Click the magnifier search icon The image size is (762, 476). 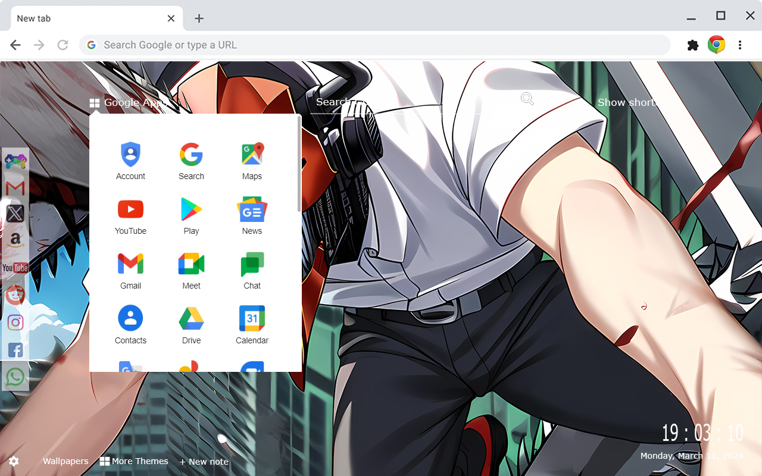click(527, 99)
